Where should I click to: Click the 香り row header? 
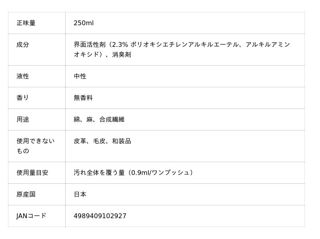click(23, 98)
